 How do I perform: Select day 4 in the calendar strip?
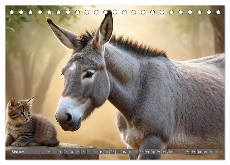[60, 152]
